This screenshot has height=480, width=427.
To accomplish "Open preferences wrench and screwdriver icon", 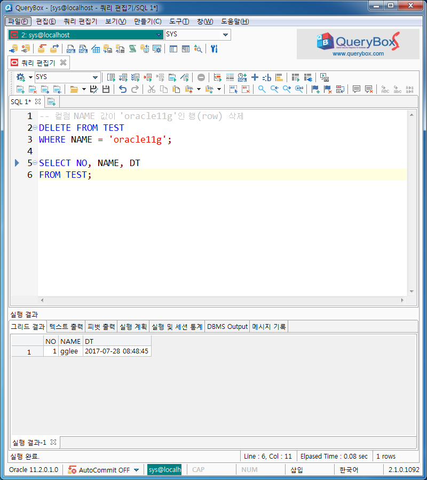I will [214, 49].
